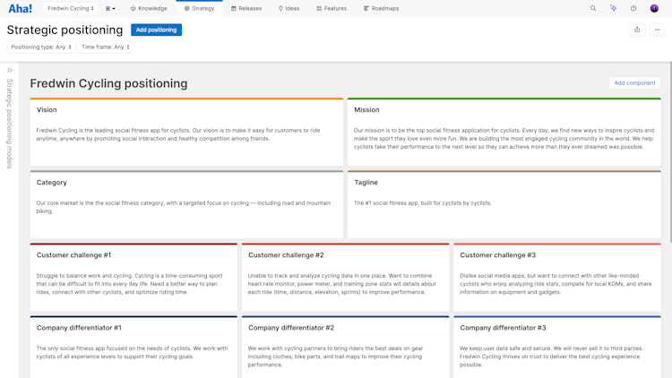Open the help question mark icon
672x378 pixels.
pyautogui.click(x=633, y=8)
